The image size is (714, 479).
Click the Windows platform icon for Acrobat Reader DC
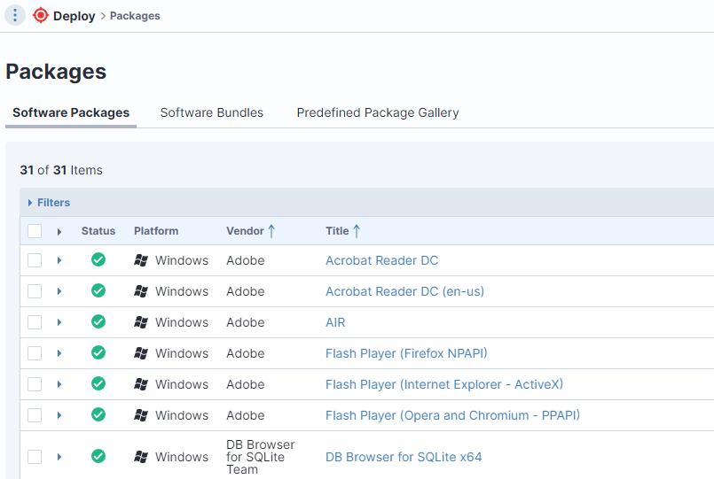tap(141, 260)
